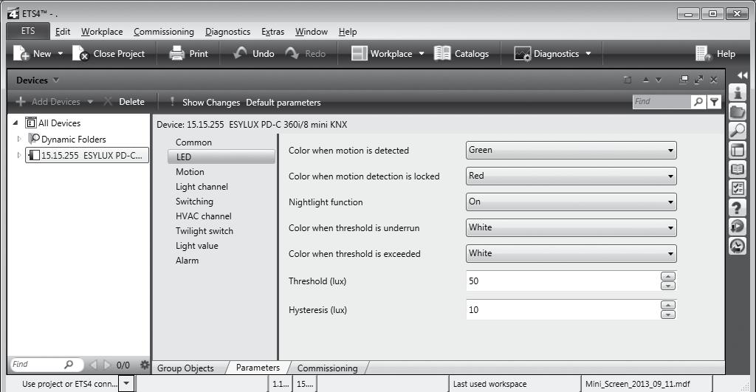Select the Switching parameter page
This screenshot has width=756, height=392.
click(194, 202)
